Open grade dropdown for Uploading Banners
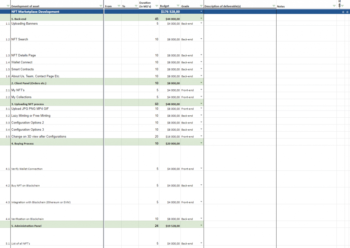Viewport: 350px width, 248px height. pos(201,23)
